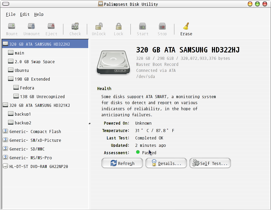This screenshot has height=210, width=271.
Task: Open the Edit menu
Action: click(x=25, y=14)
